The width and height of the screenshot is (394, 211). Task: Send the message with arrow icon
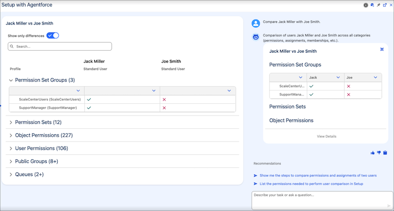click(389, 206)
